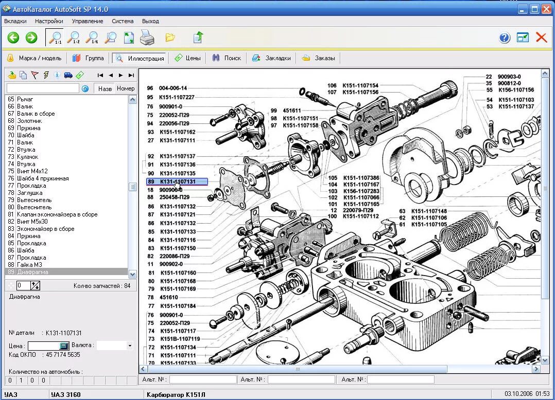This screenshot has width=555, height=400.
Task: Go to next part record
Action: point(121,75)
